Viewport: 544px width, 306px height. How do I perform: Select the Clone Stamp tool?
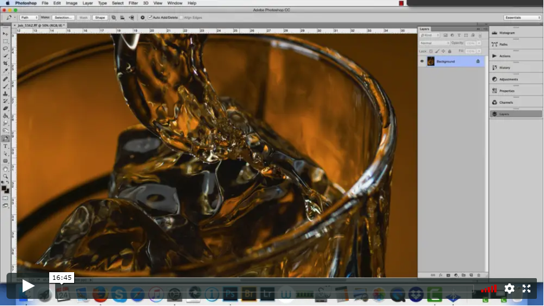(x=5, y=94)
